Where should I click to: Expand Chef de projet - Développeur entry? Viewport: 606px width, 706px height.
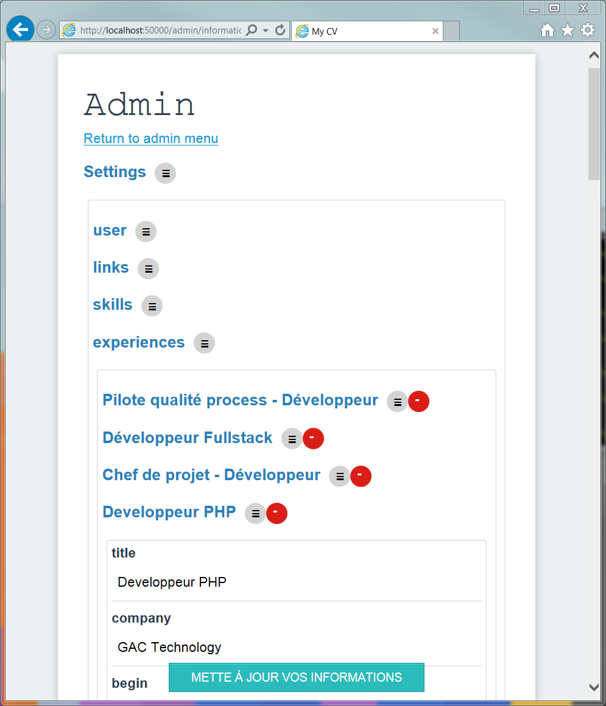tap(340, 477)
